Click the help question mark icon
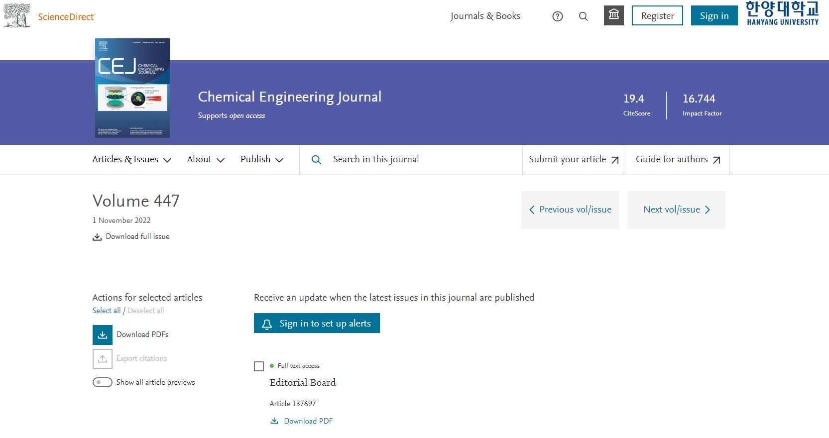 (x=558, y=16)
